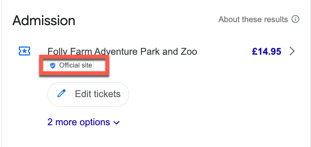Click the Official site badge

(x=71, y=66)
